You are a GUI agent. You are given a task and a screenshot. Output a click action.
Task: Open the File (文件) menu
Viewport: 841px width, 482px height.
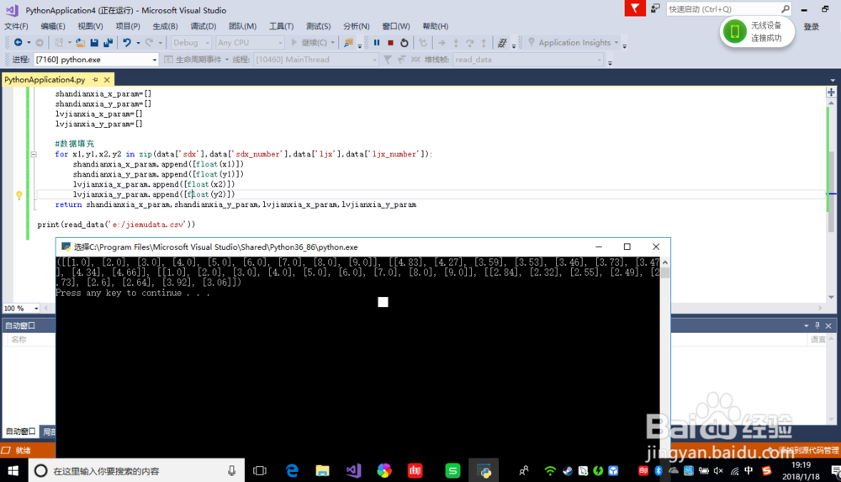(x=16, y=26)
